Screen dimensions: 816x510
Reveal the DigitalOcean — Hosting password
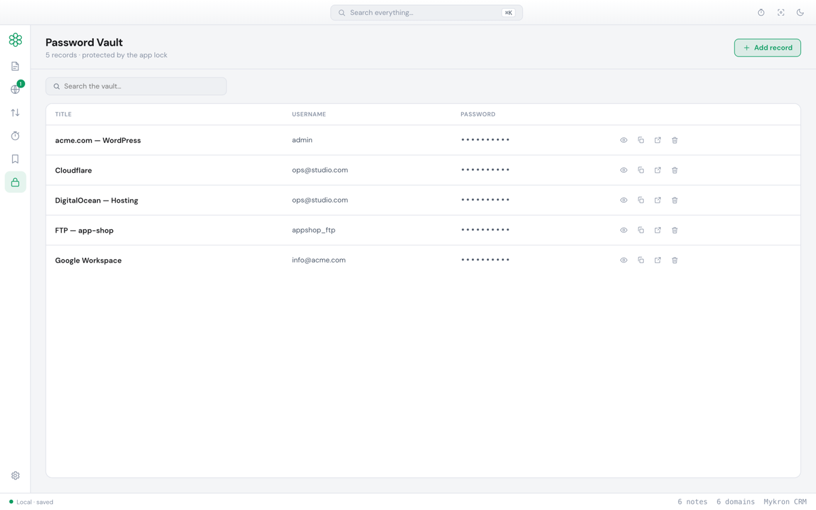tap(624, 200)
